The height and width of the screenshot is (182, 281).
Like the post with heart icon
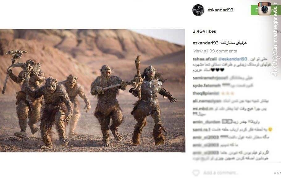pyautogui.click(x=196, y=173)
